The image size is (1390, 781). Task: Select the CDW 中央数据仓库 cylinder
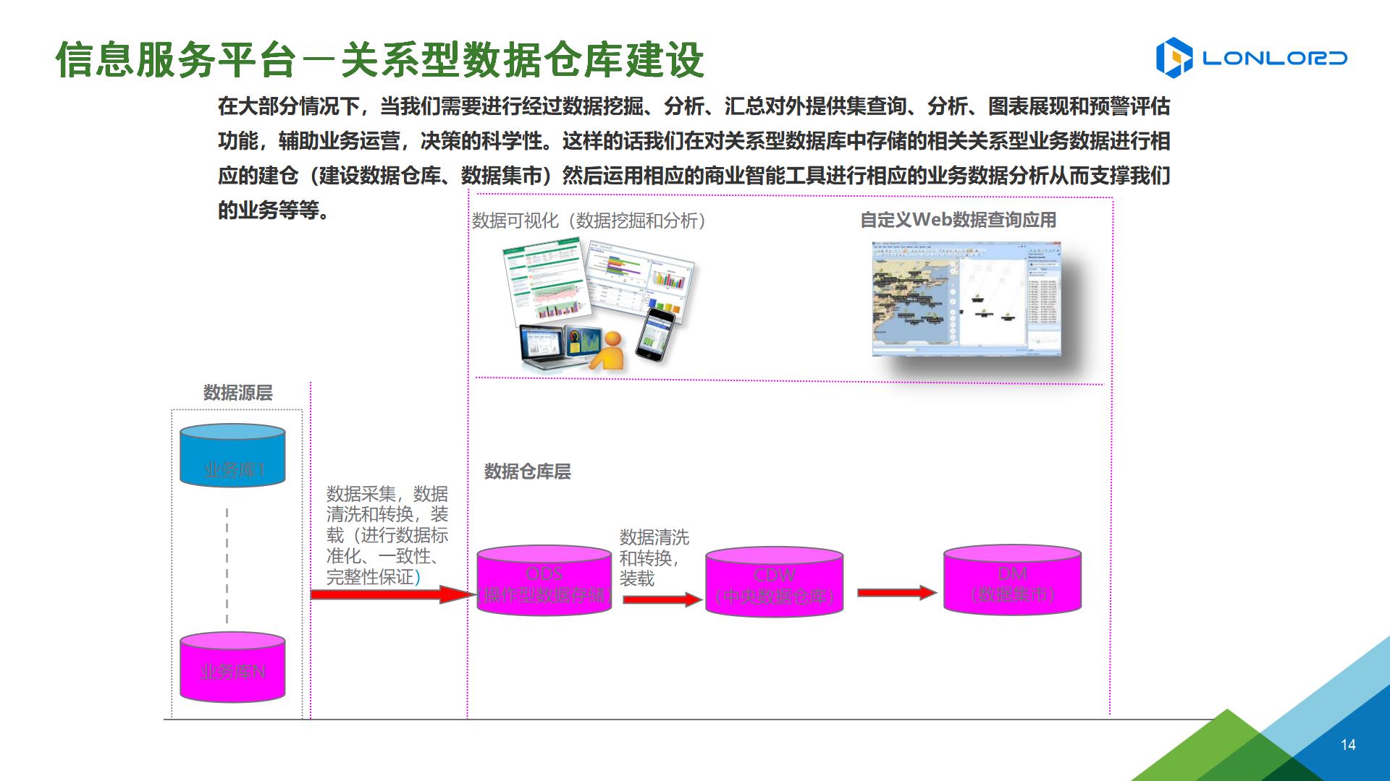(774, 583)
